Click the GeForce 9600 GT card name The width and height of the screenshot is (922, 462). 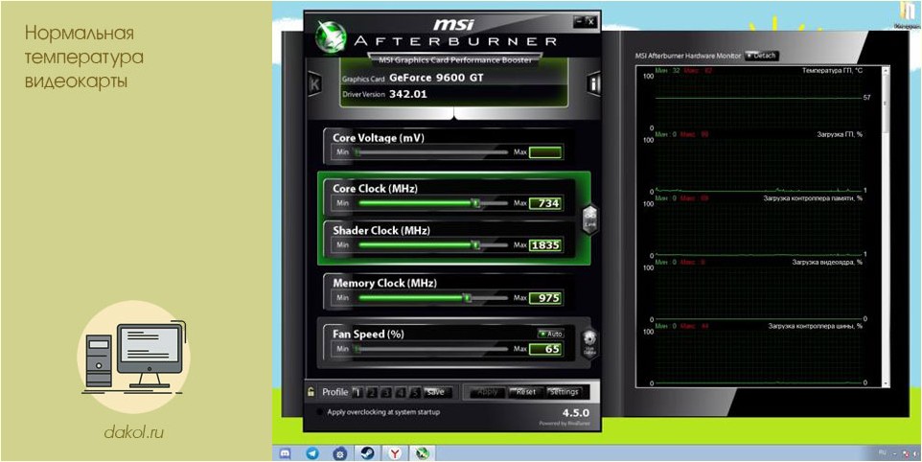click(436, 78)
